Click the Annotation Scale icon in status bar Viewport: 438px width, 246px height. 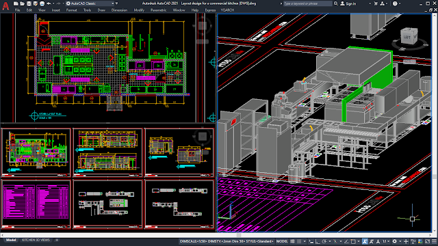(378, 241)
